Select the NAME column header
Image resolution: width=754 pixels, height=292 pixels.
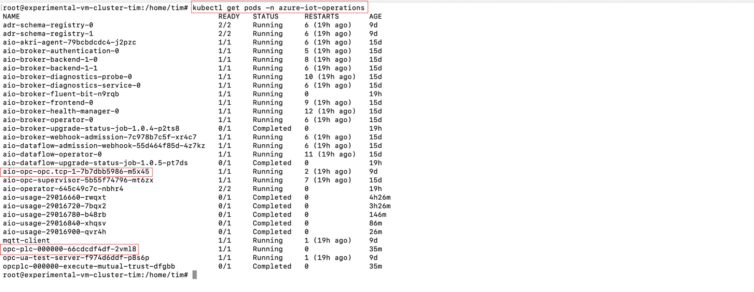11,17
